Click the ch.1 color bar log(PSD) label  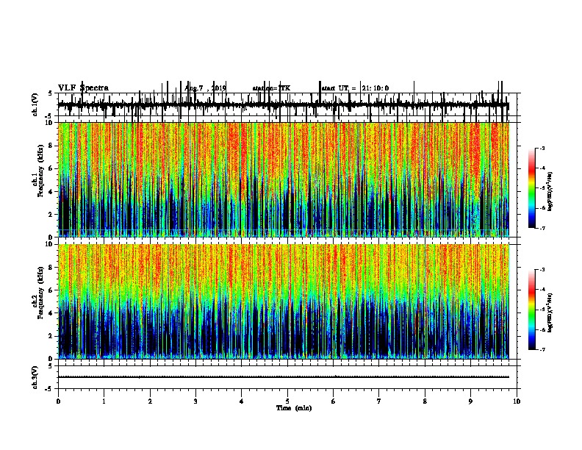(x=550, y=192)
